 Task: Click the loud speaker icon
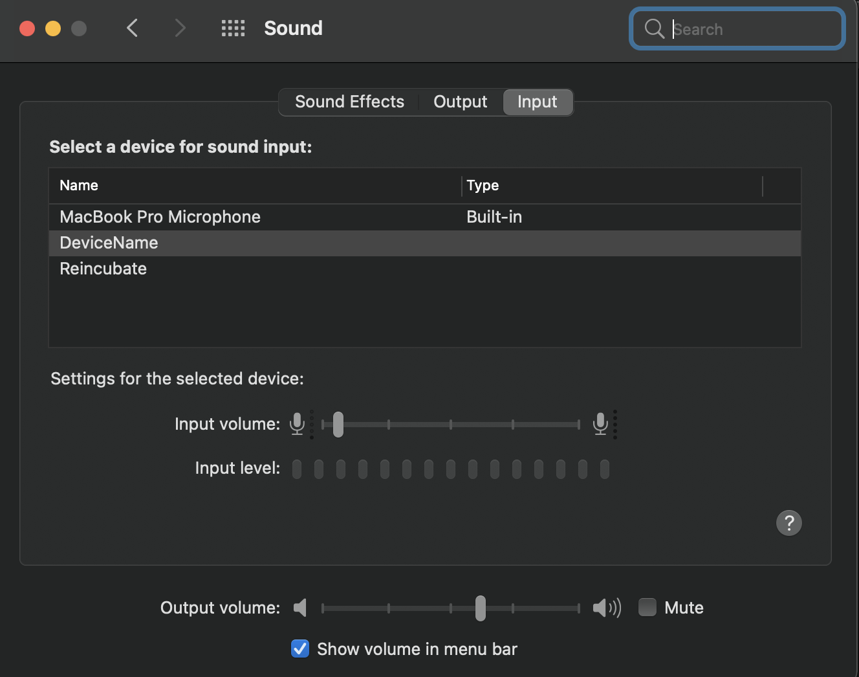tap(607, 608)
